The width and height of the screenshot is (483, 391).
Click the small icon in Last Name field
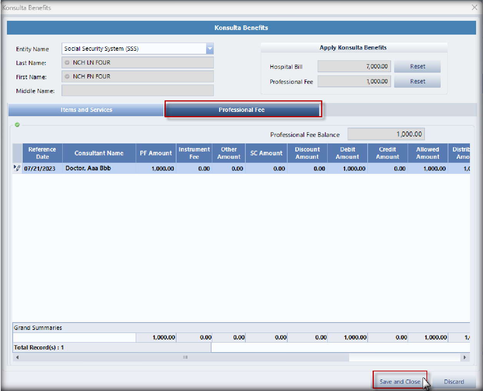(67, 63)
